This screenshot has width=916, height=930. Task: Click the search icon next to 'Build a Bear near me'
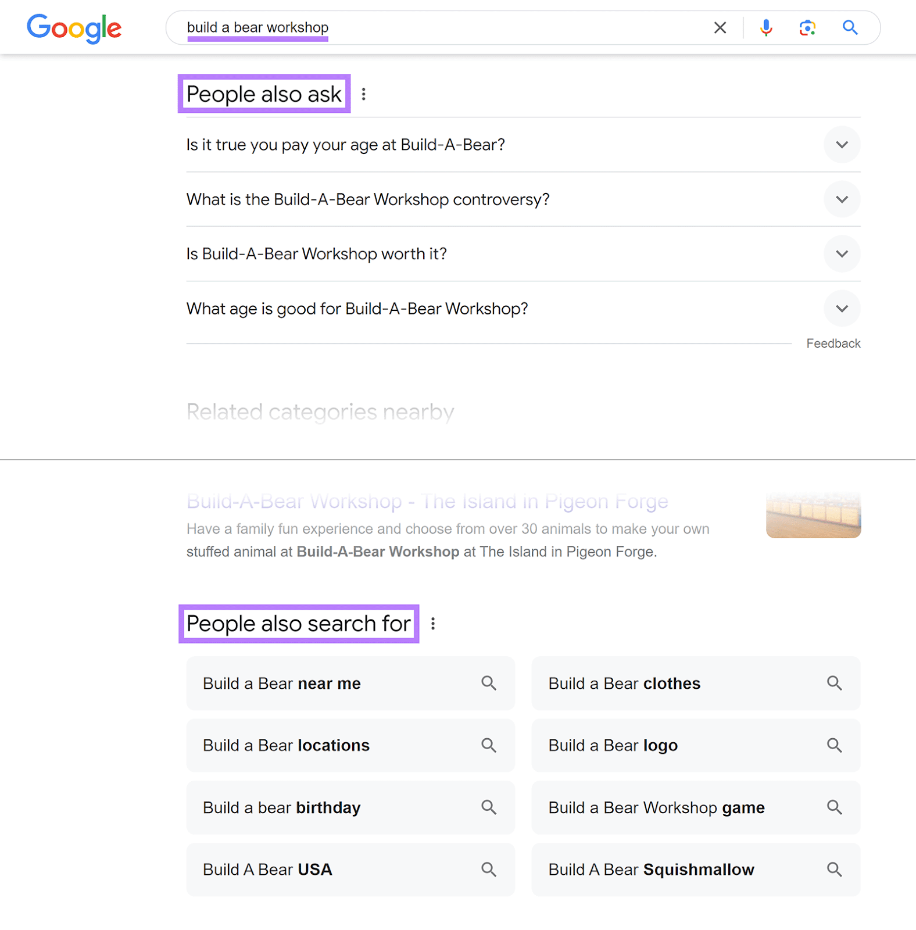489,684
